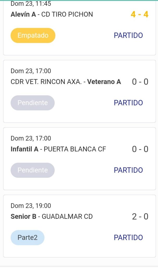Screen dimensions: 158x268
Task: Click date label above CDR VET. RINCON AXA.
Action: point(31,71)
